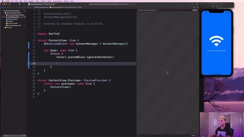This screenshot has height=137, width=244.
Task: Place cursor on 'import SwiftUI' line
Action: coord(48,34)
